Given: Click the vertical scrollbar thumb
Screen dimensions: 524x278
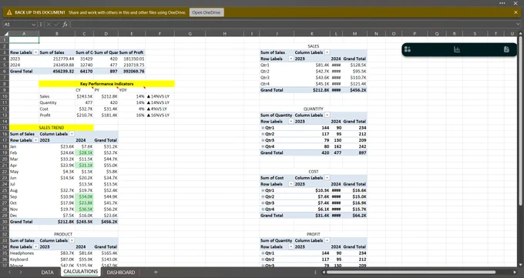Looking at the screenshot, I should pos(520,121).
